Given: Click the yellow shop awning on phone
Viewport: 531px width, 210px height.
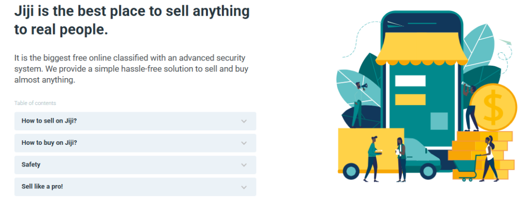Looking at the screenshot, I should tap(421, 49).
